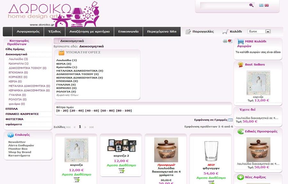Open the Λουλούδια (3) subcategory link
The height and width of the screenshot is (184, 288).
click(67, 60)
